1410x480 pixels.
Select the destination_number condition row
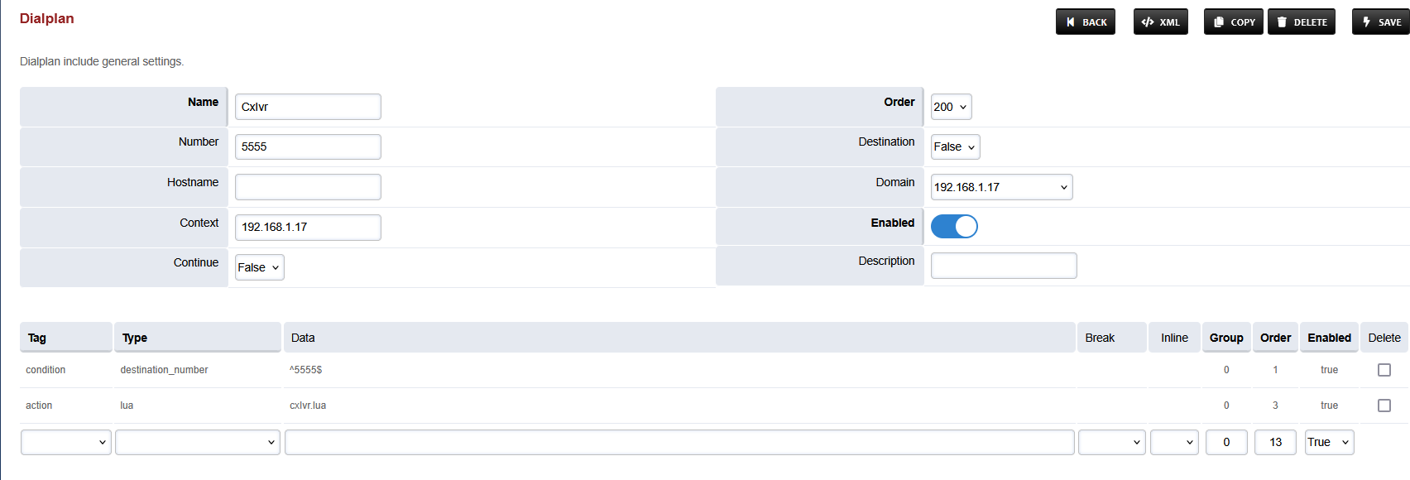(x=164, y=370)
